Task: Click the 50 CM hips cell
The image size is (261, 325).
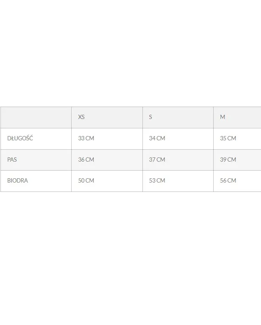Action: (86, 180)
